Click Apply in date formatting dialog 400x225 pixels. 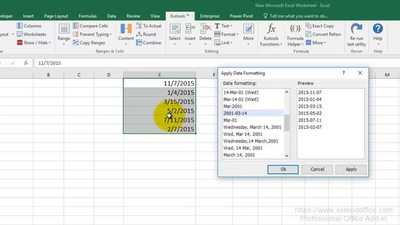(x=351, y=169)
